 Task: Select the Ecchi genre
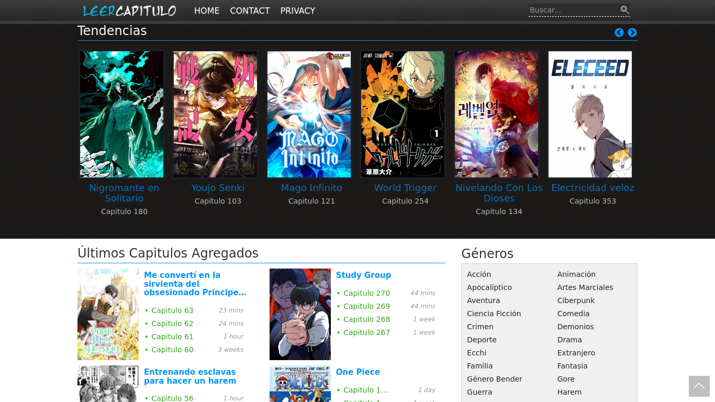click(477, 353)
